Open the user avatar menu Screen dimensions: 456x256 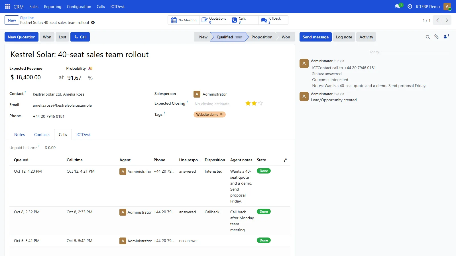(x=447, y=6)
